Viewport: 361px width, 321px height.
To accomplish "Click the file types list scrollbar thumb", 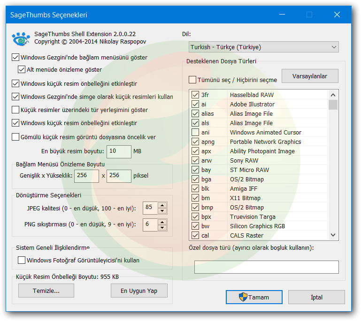I will point(333,105).
